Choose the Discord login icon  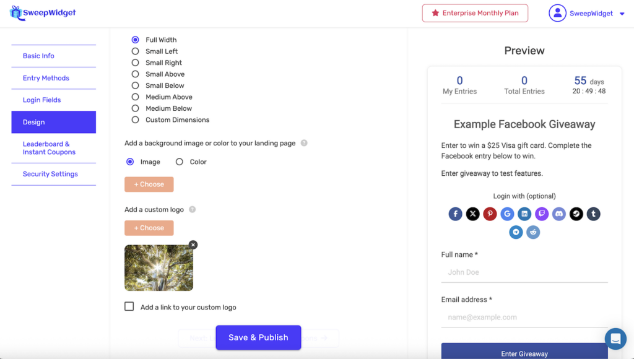[x=559, y=214]
